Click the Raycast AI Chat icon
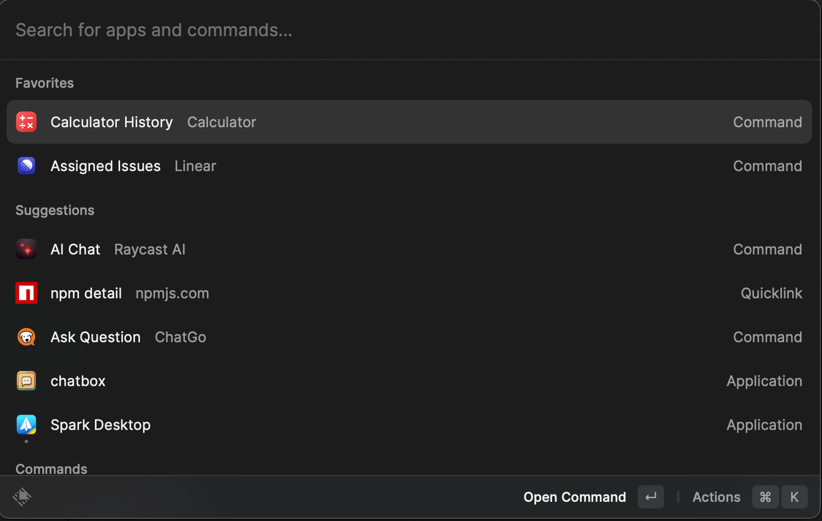This screenshot has height=521, width=822. (26, 249)
